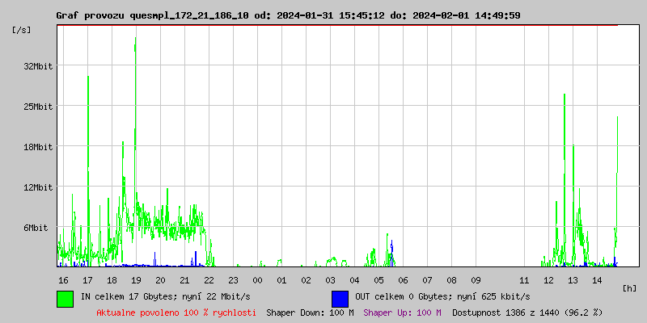
Task: Click 'IN celkem 17 Gbytes; nyní 22 Mbit/s' text
Action: tap(166, 296)
